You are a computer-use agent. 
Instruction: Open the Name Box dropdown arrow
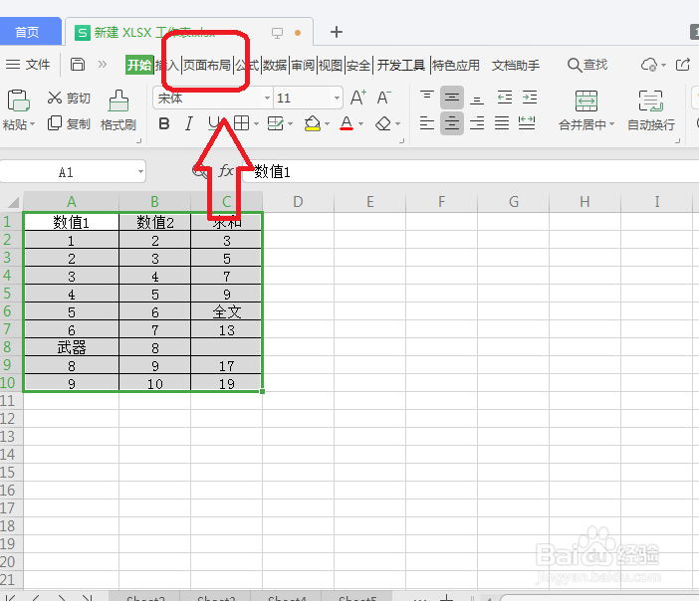[140, 172]
